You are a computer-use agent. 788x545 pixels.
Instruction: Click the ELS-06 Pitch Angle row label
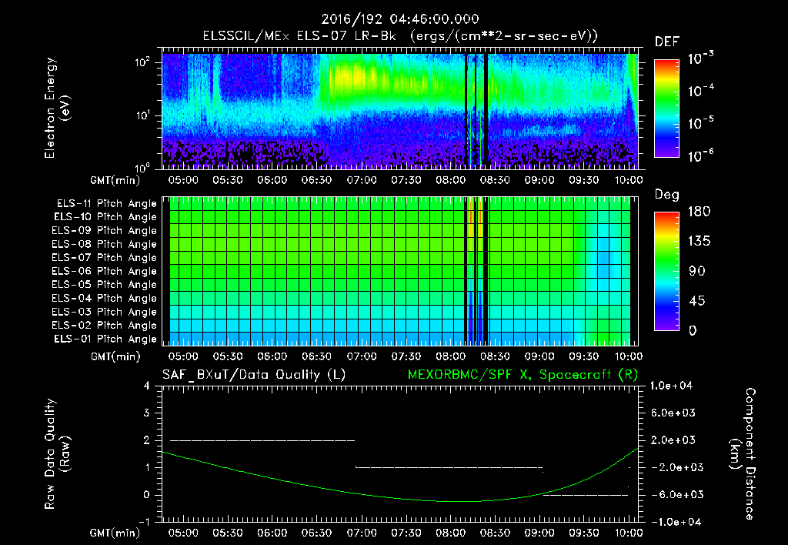pos(105,272)
